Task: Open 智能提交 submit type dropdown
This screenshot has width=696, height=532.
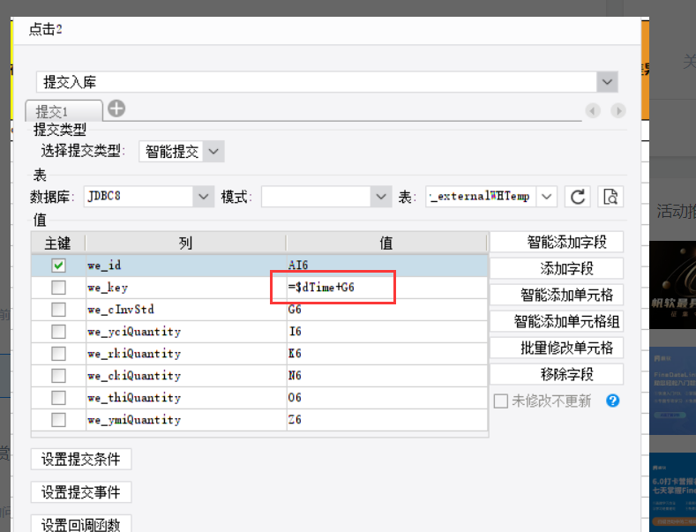Action: [x=213, y=152]
